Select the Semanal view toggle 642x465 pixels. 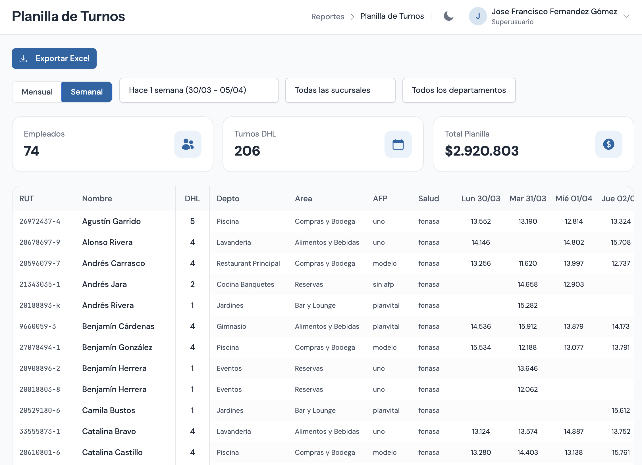[x=87, y=92]
